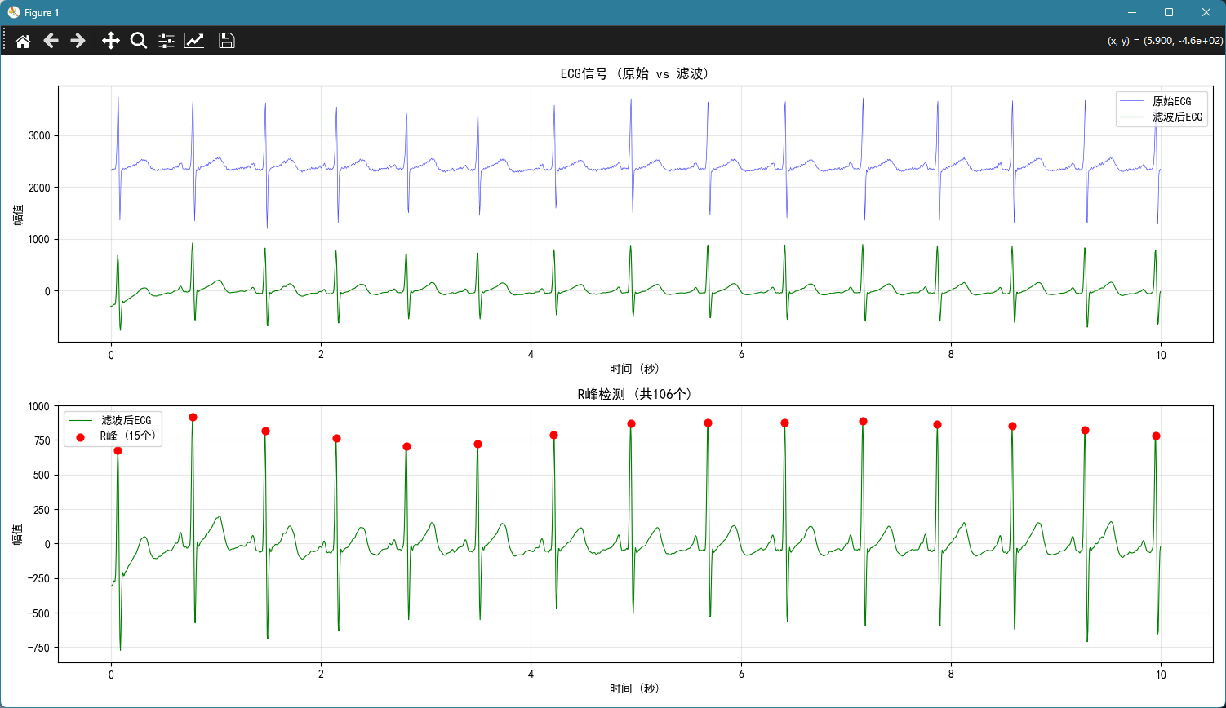Click the last red R-peak marker near 10 seconds
This screenshot has height=708, width=1226.
[x=1156, y=436]
